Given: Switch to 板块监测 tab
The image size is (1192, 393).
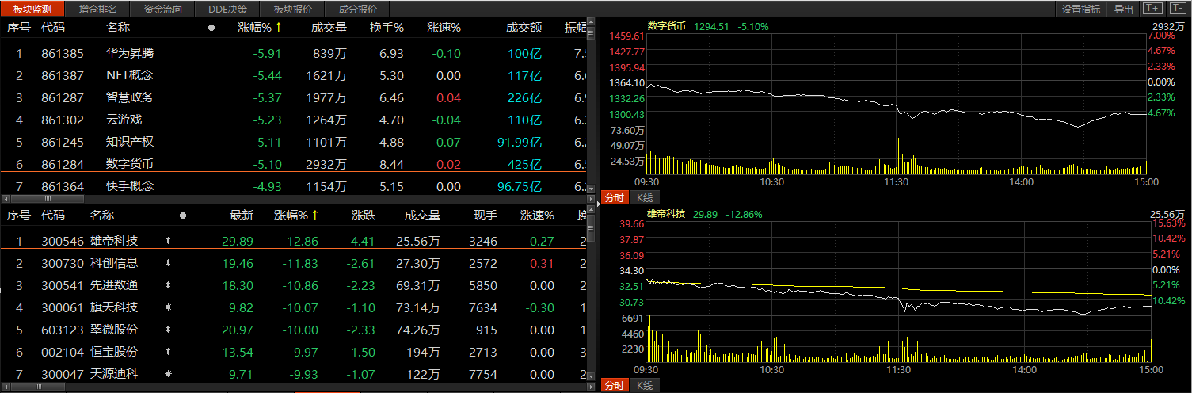Looking at the screenshot, I should click(x=32, y=10).
